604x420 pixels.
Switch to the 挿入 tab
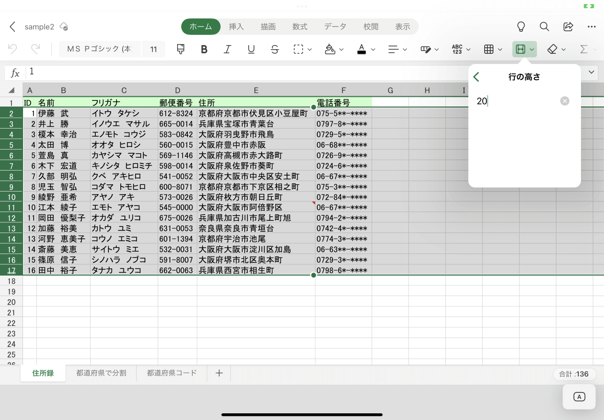click(x=236, y=27)
